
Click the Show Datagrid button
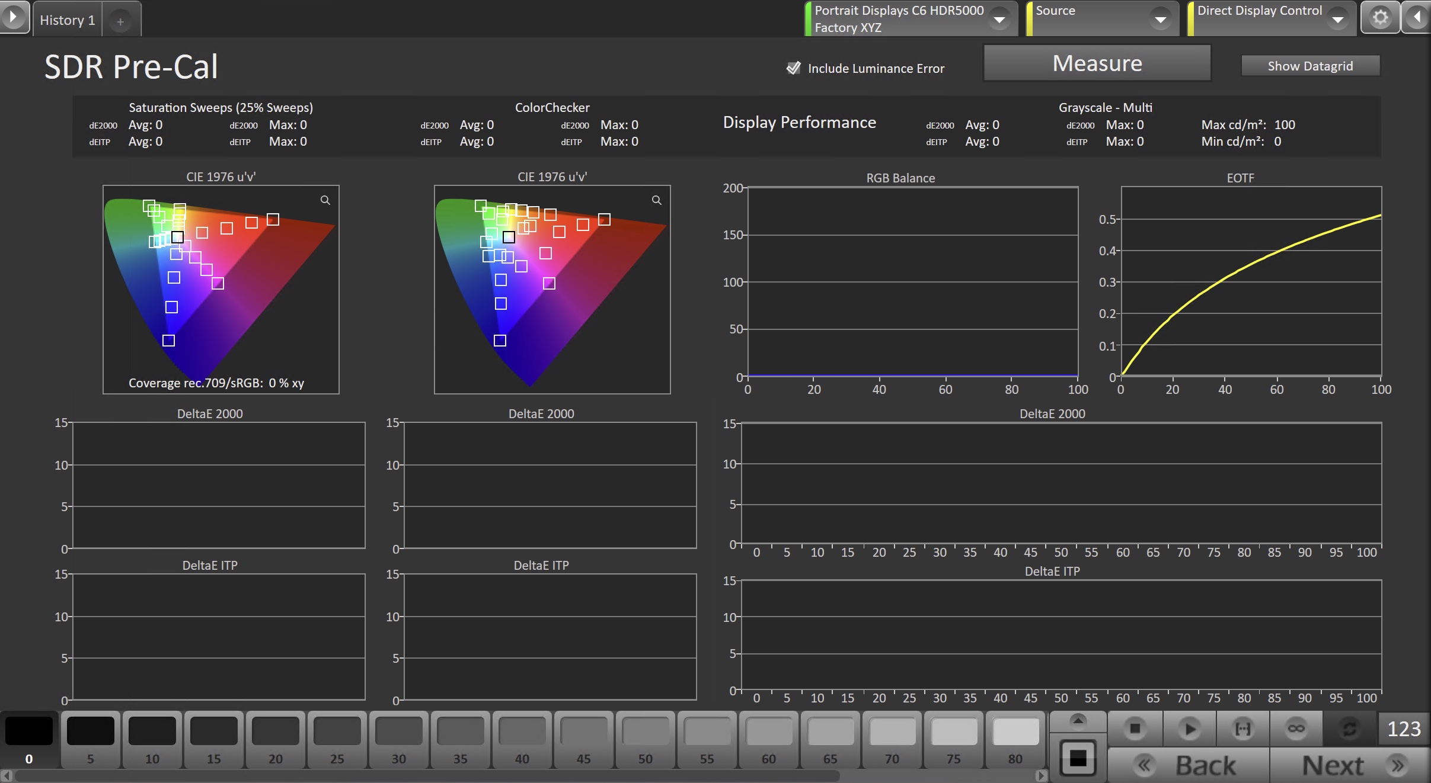coord(1310,66)
